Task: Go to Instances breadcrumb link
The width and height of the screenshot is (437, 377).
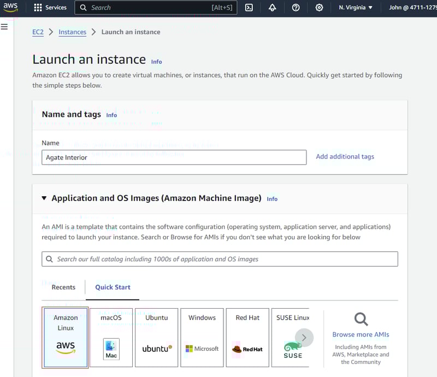Action: click(73, 32)
